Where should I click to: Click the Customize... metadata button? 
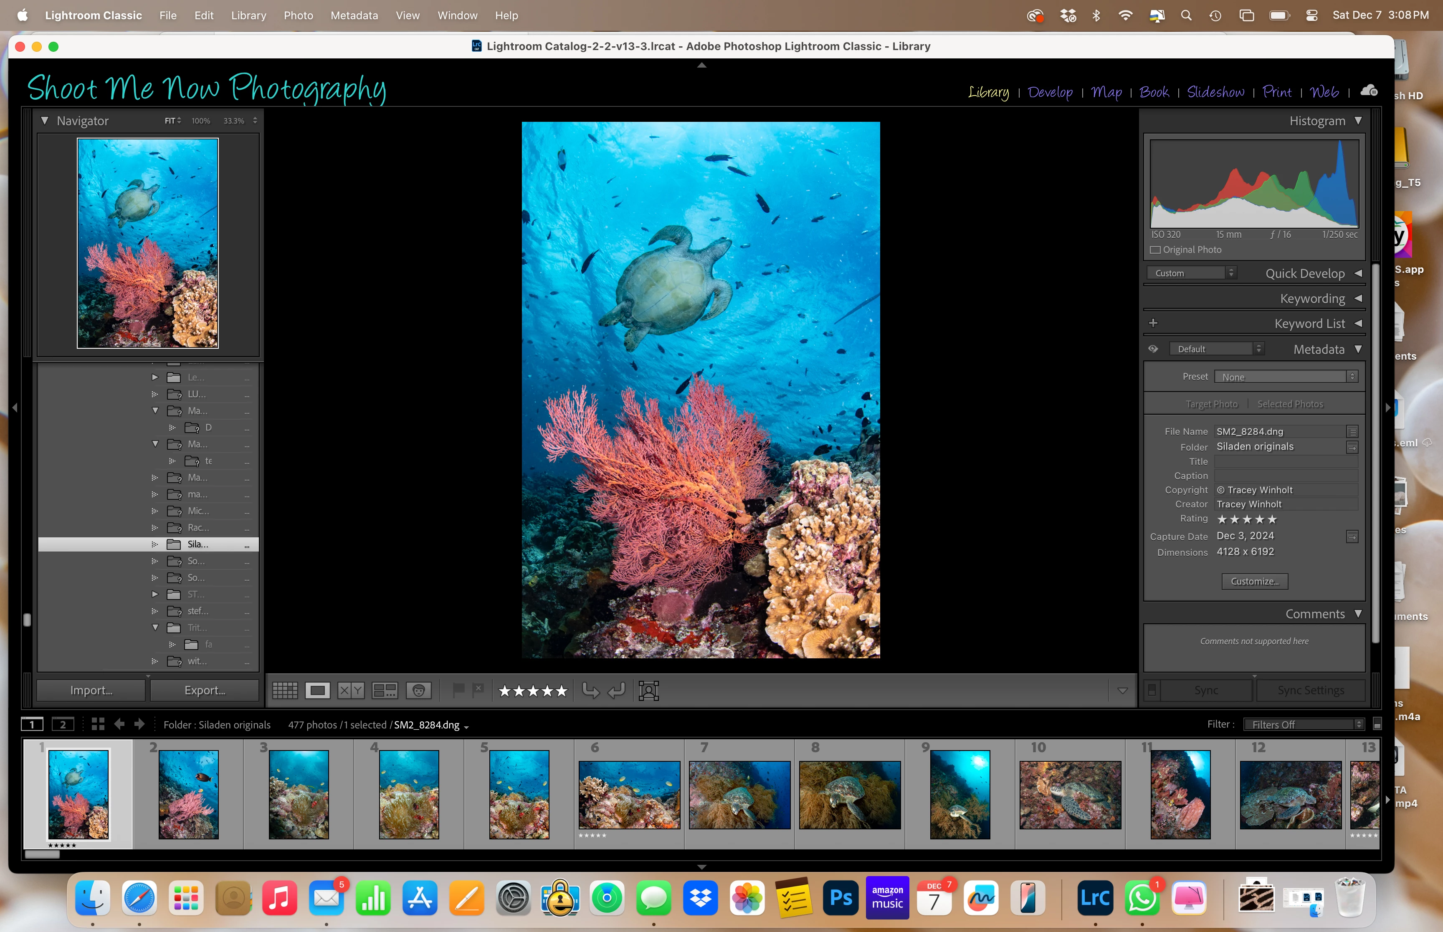point(1254,581)
